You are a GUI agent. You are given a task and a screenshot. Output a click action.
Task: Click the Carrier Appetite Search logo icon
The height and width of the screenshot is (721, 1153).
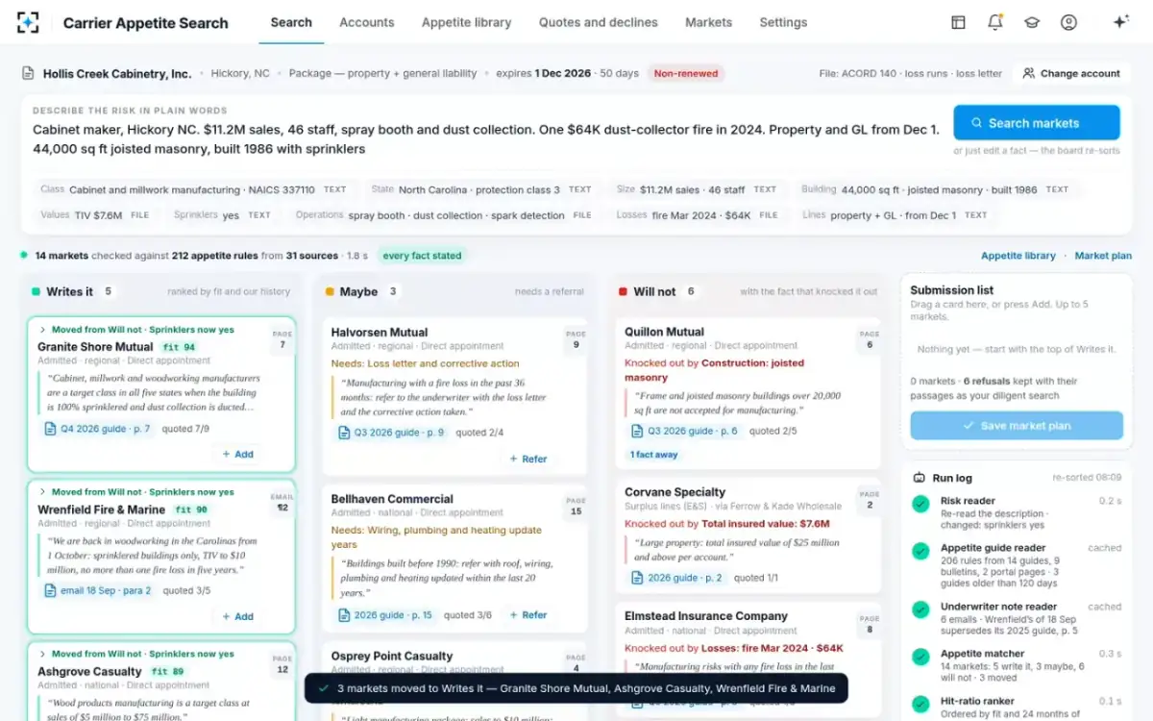pos(29,22)
